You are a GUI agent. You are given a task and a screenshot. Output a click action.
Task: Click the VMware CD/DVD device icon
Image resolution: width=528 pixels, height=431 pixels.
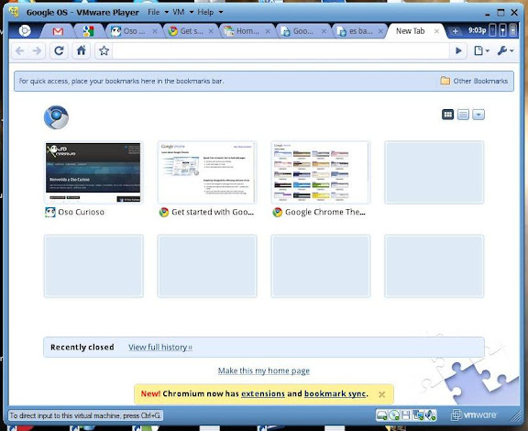pyautogui.click(x=394, y=415)
